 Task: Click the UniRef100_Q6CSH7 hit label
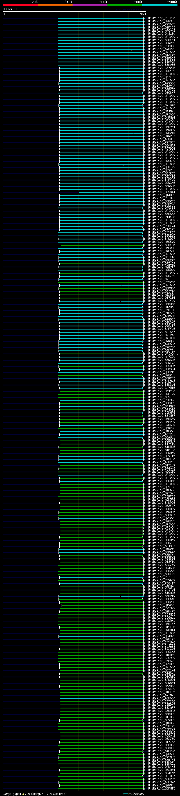(x=161, y=93)
